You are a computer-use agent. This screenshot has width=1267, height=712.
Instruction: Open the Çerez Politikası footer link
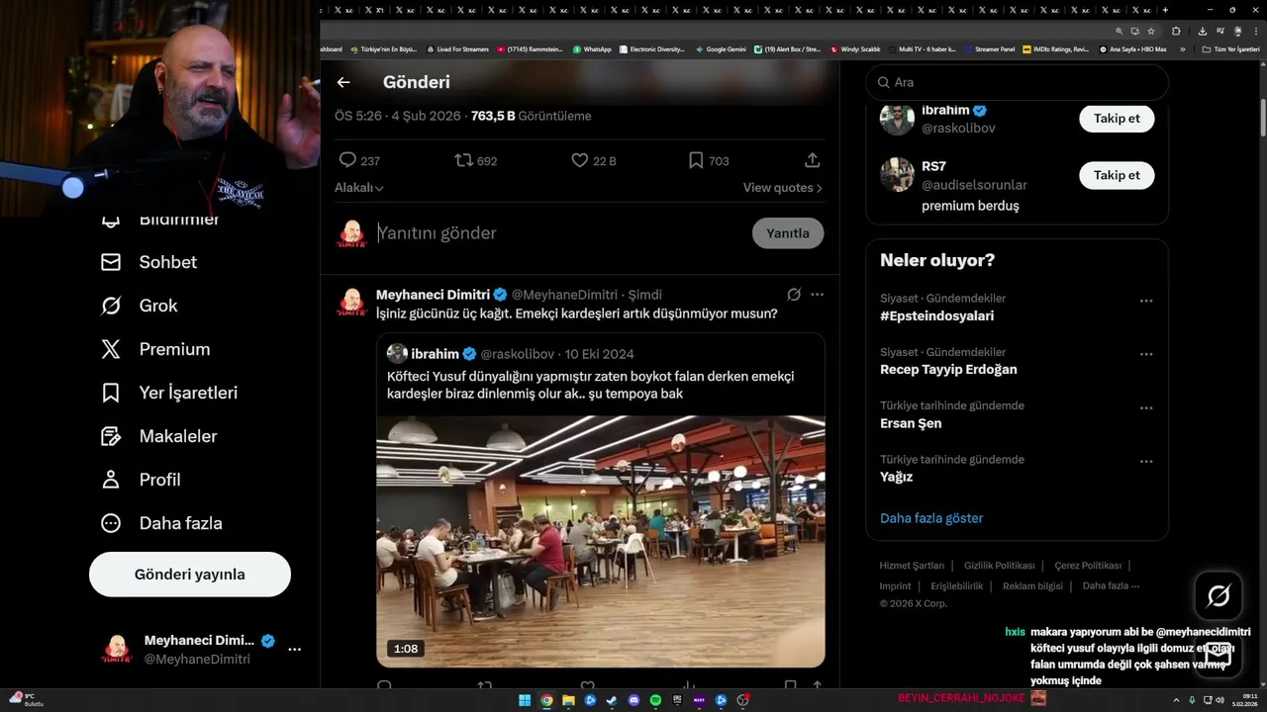click(x=1088, y=566)
